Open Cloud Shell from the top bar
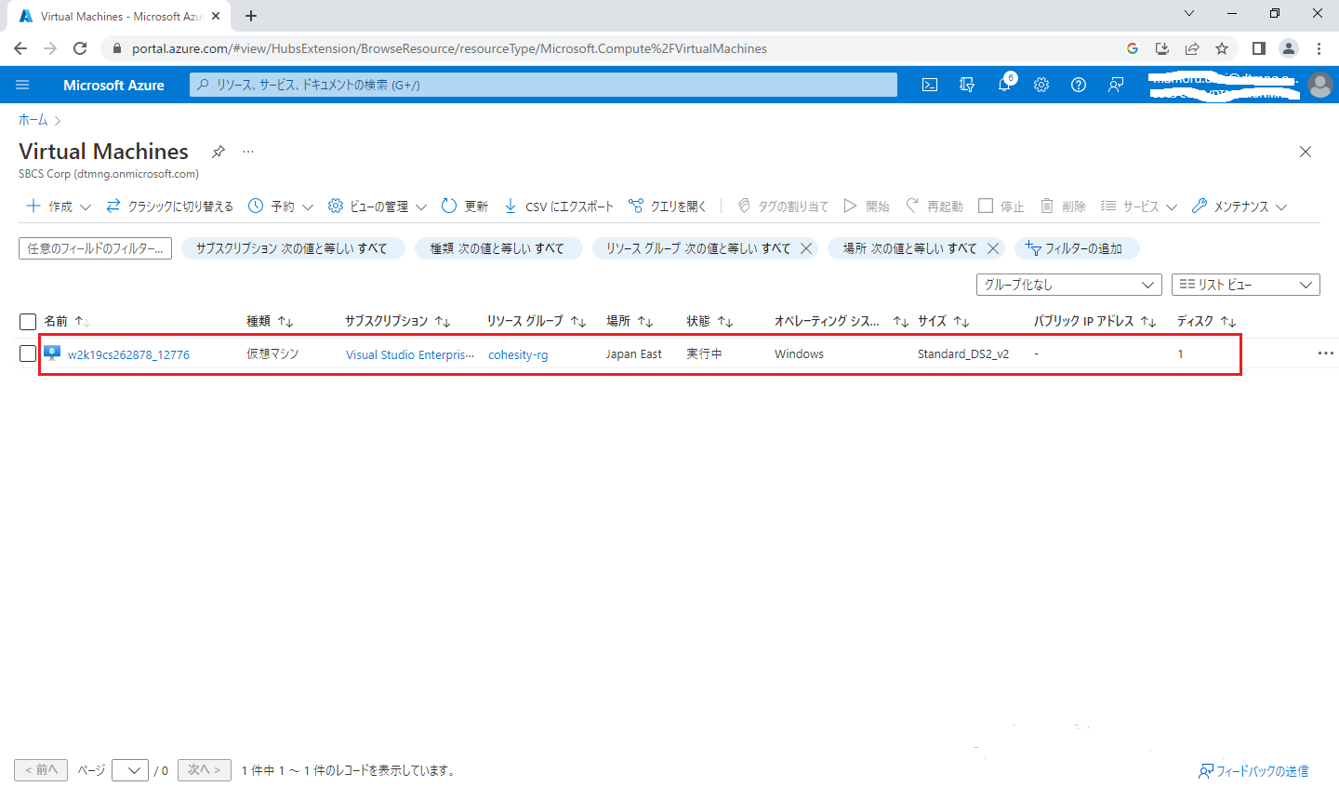 (930, 85)
